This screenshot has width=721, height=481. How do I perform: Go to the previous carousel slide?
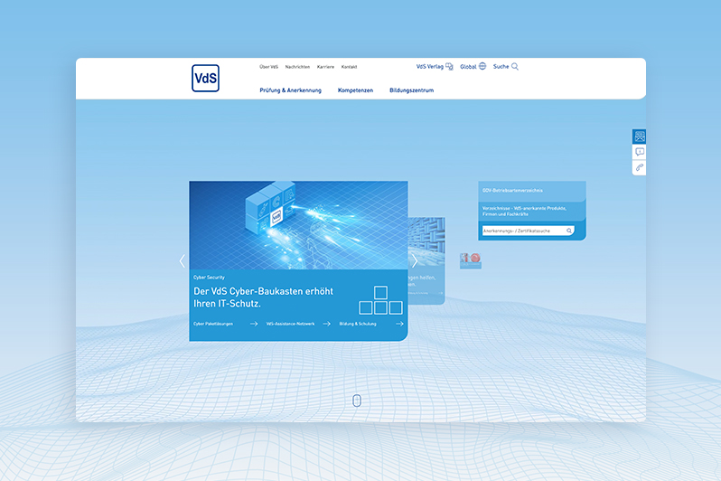point(183,261)
